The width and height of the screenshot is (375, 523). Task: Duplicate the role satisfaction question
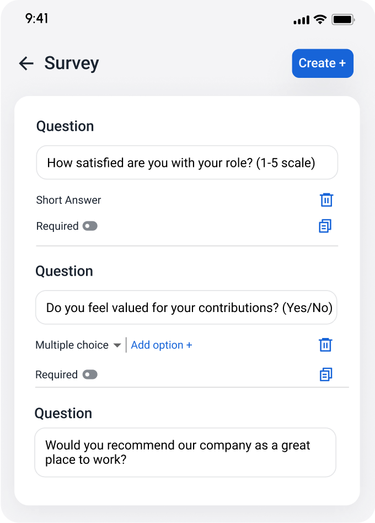tap(325, 226)
